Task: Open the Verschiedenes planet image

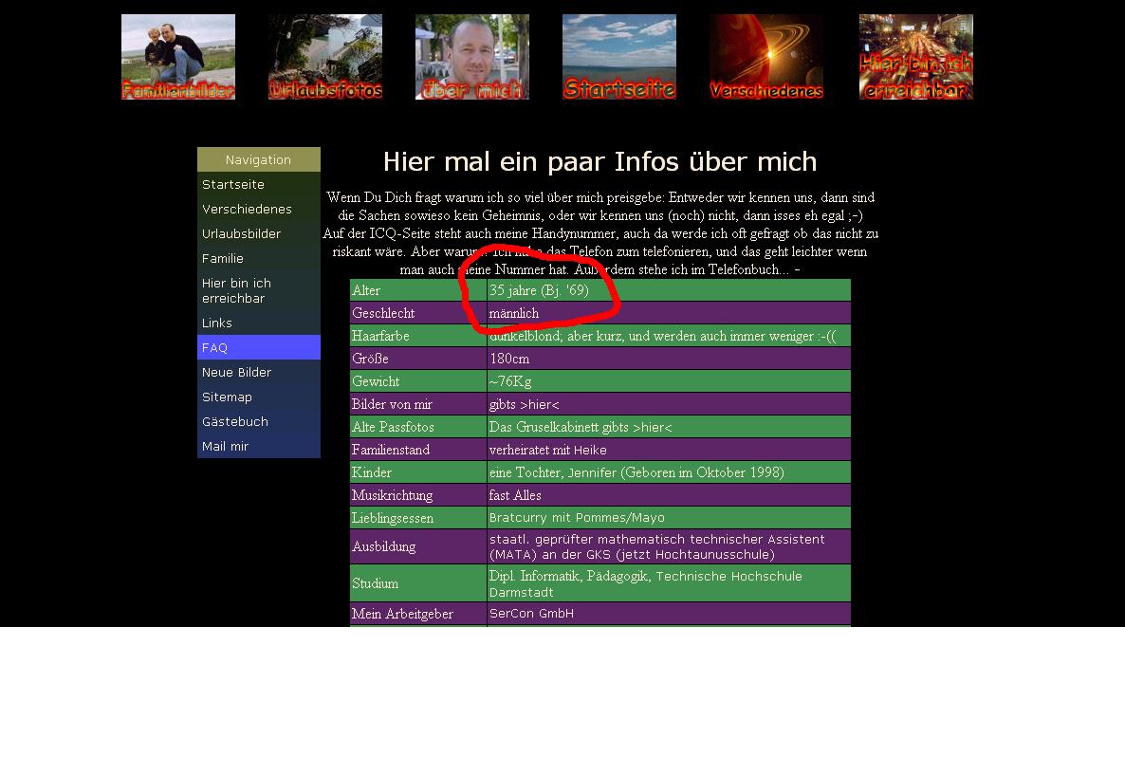Action: point(766,57)
